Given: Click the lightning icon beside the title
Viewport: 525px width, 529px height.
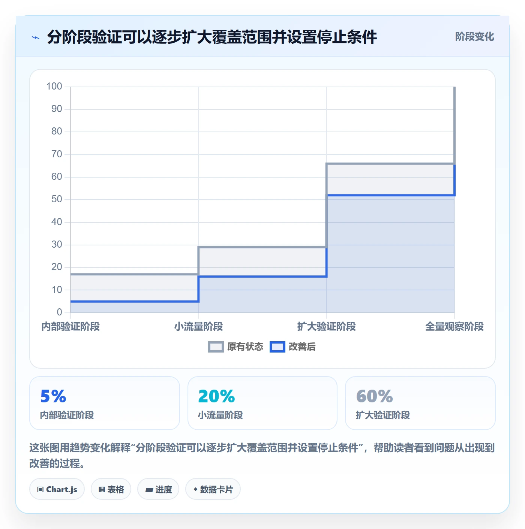Looking at the screenshot, I should point(36,37).
